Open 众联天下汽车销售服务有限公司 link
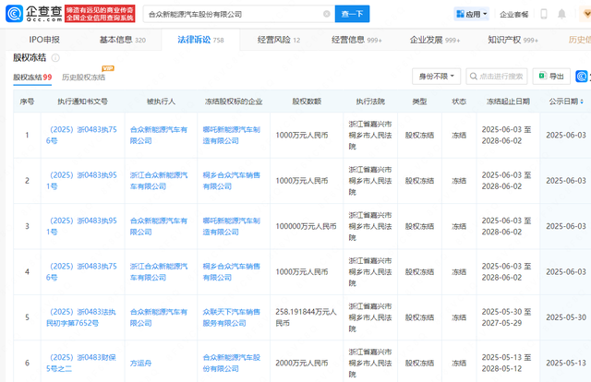This screenshot has height=382, width=591. 232,317
